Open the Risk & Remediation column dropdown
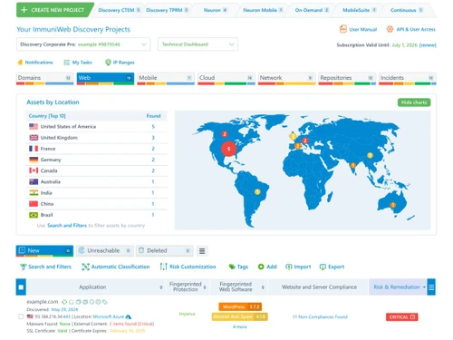 (x=424, y=287)
